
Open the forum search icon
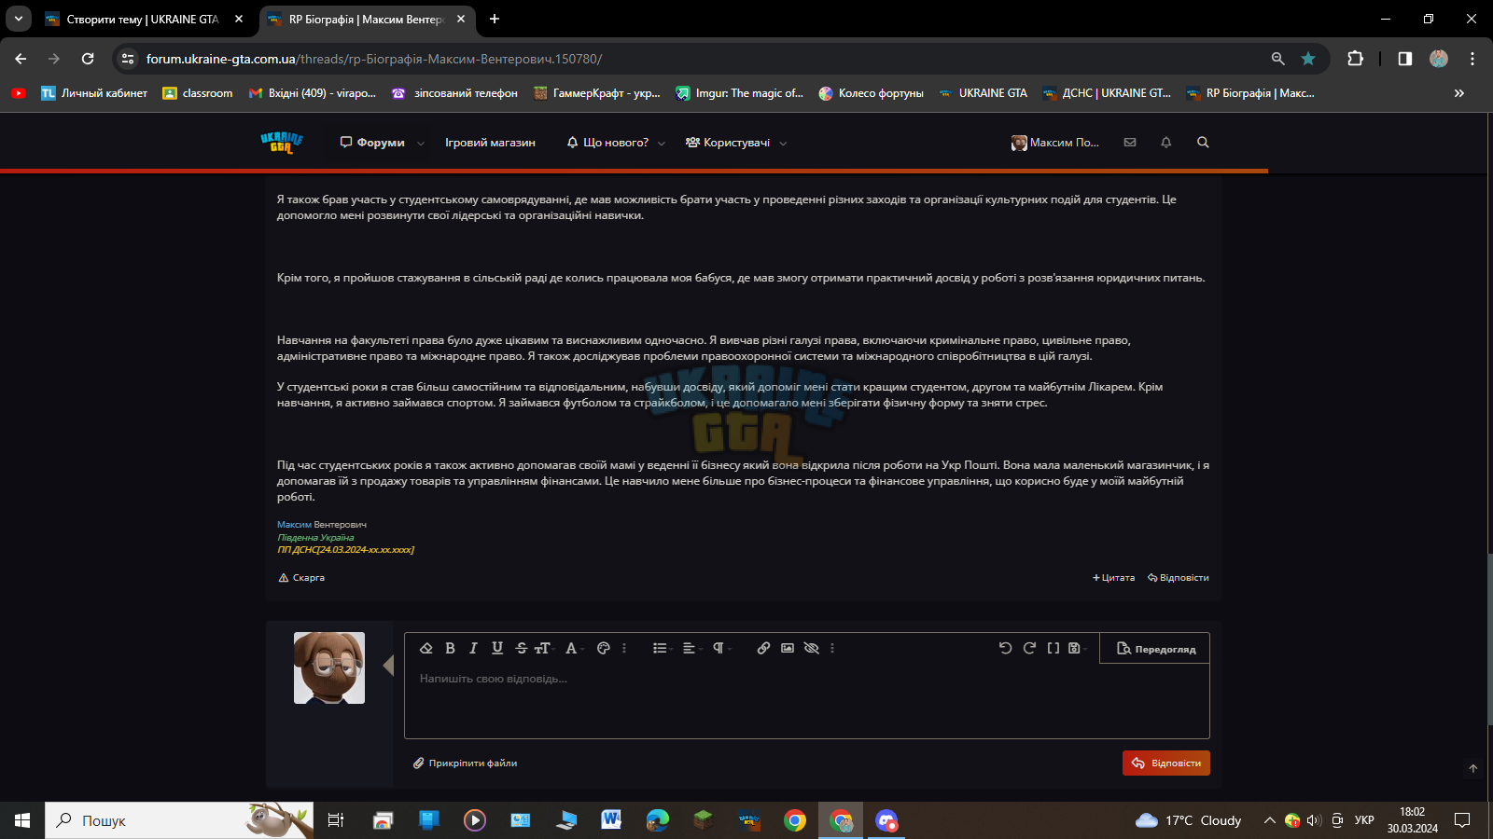coord(1203,143)
